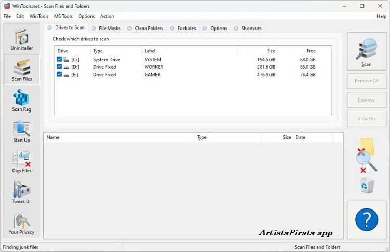This screenshot has height=252, width=390.
Task: Click Drive Fixed type in GAMER row
Action: click(105, 75)
